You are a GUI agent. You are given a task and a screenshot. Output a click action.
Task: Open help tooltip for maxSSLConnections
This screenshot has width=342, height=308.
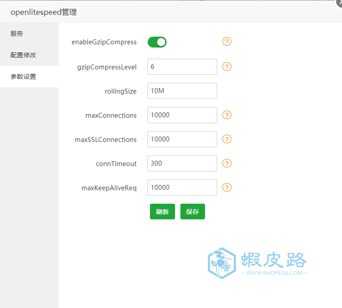click(227, 139)
